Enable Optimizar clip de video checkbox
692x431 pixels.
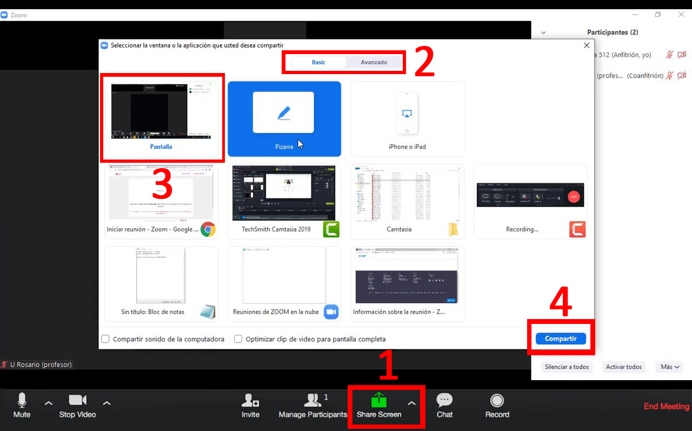[x=238, y=339]
